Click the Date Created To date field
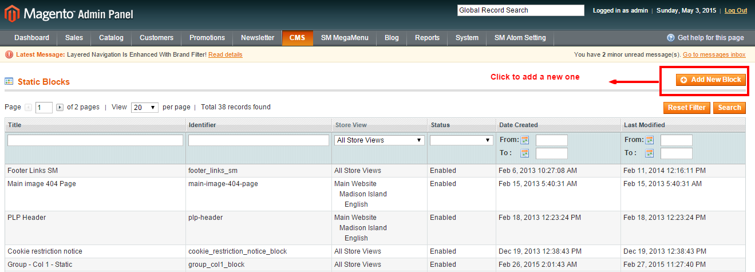 (551, 153)
